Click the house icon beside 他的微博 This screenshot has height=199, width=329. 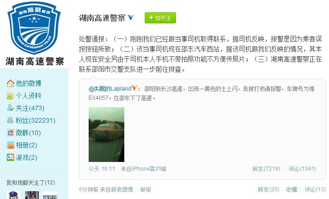pyautogui.click(x=10, y=83)
